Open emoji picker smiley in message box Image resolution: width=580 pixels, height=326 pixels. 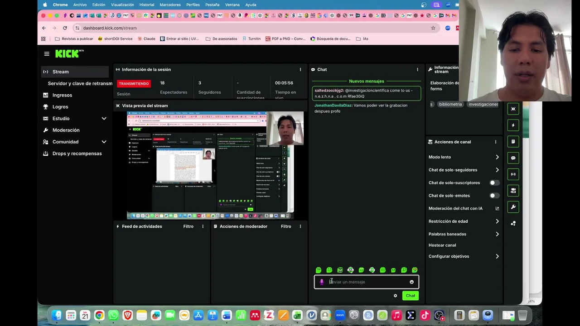coord(411,282)
